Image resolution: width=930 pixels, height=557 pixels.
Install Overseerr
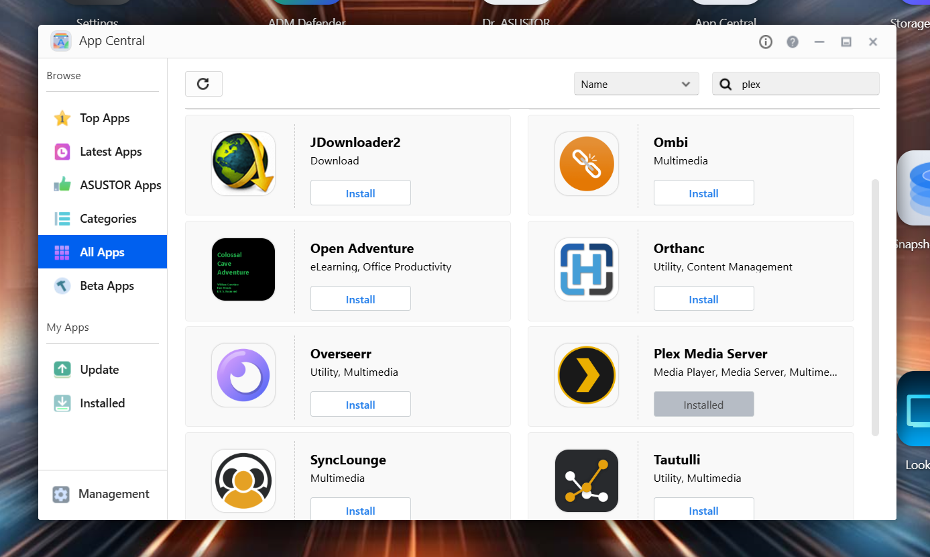pos(361,405)
